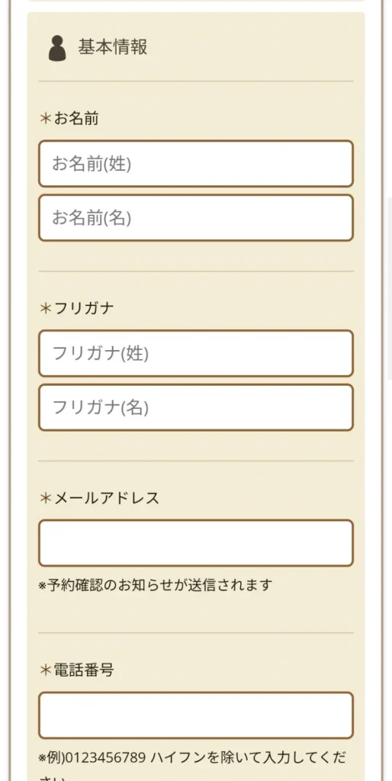Click the 基本情報 section heading
The width and height of the screenshot is (392, 781).
(x=113, y=48)
